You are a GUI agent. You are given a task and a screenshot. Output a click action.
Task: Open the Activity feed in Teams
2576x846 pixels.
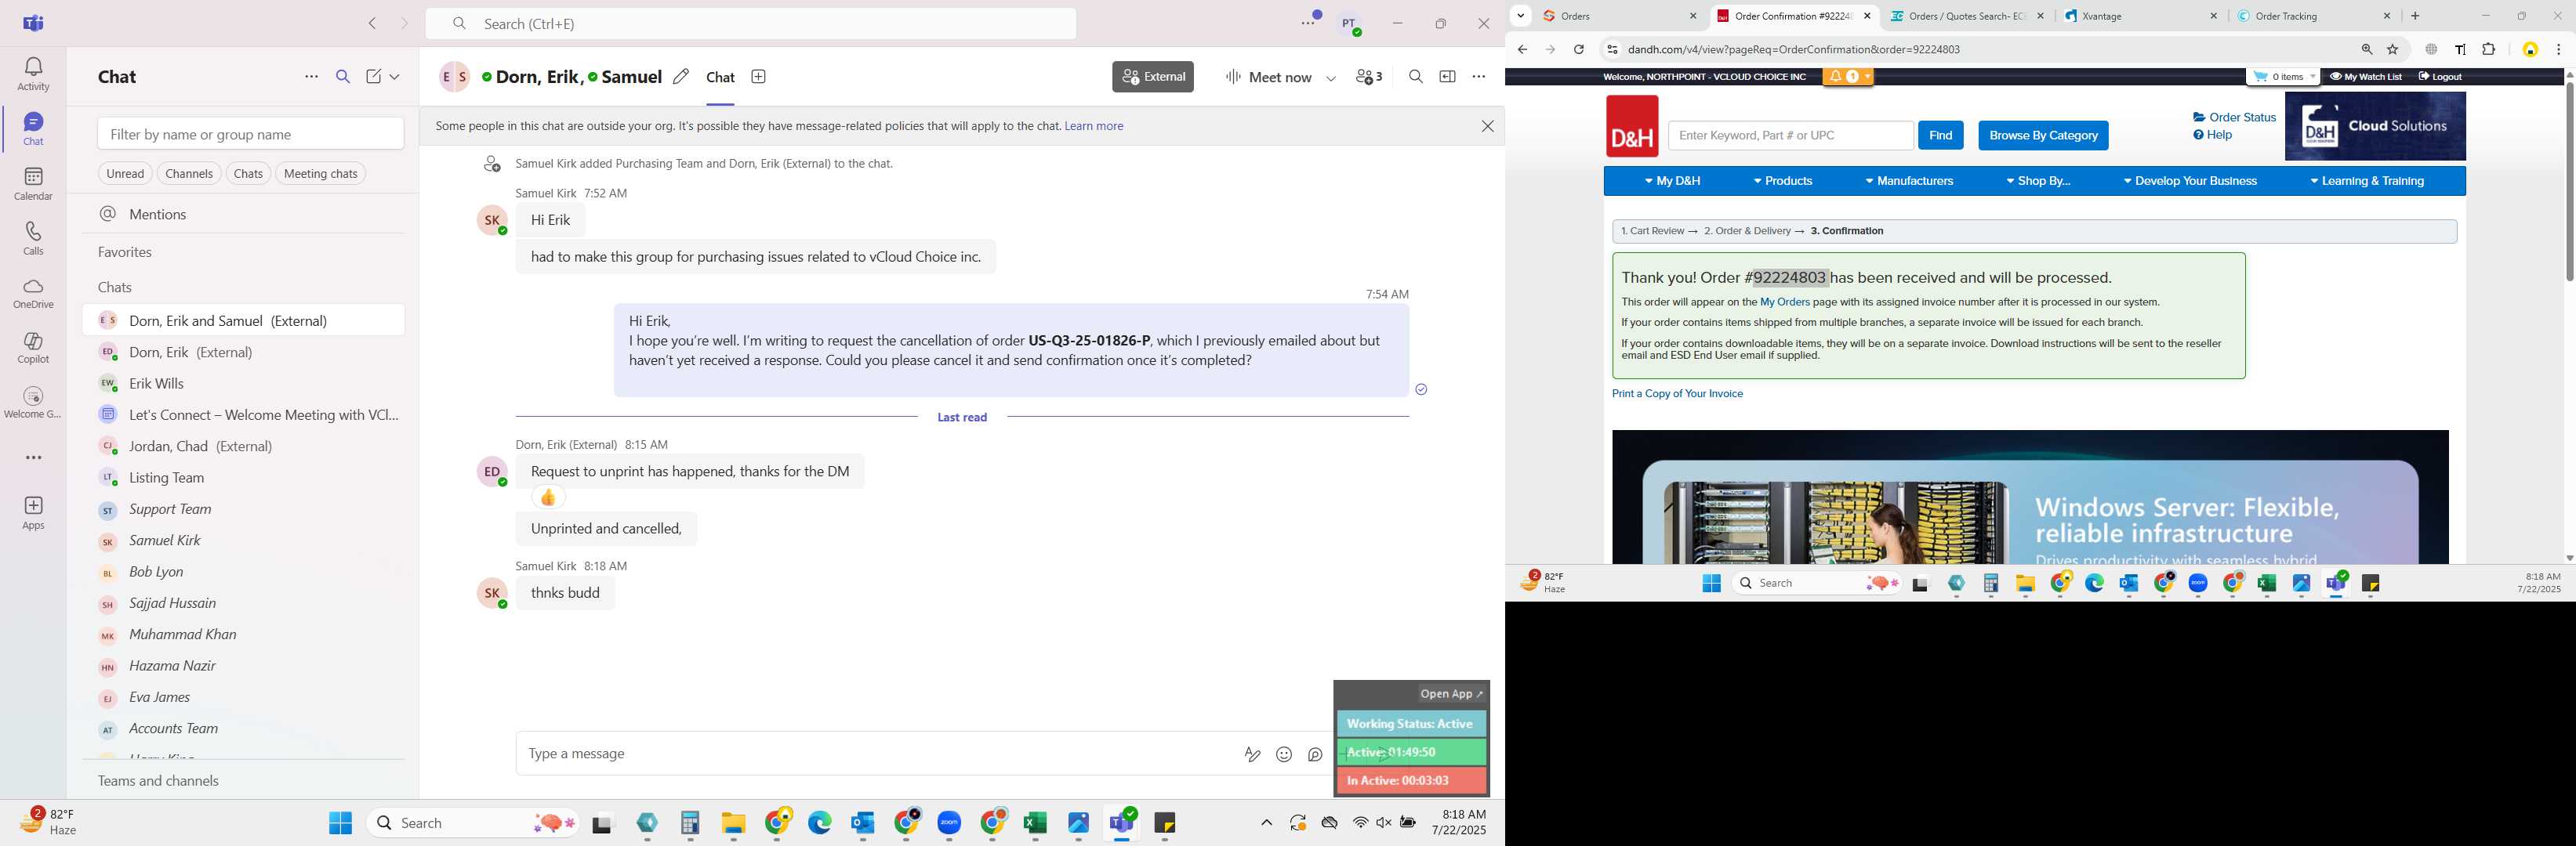click(33, 74)
